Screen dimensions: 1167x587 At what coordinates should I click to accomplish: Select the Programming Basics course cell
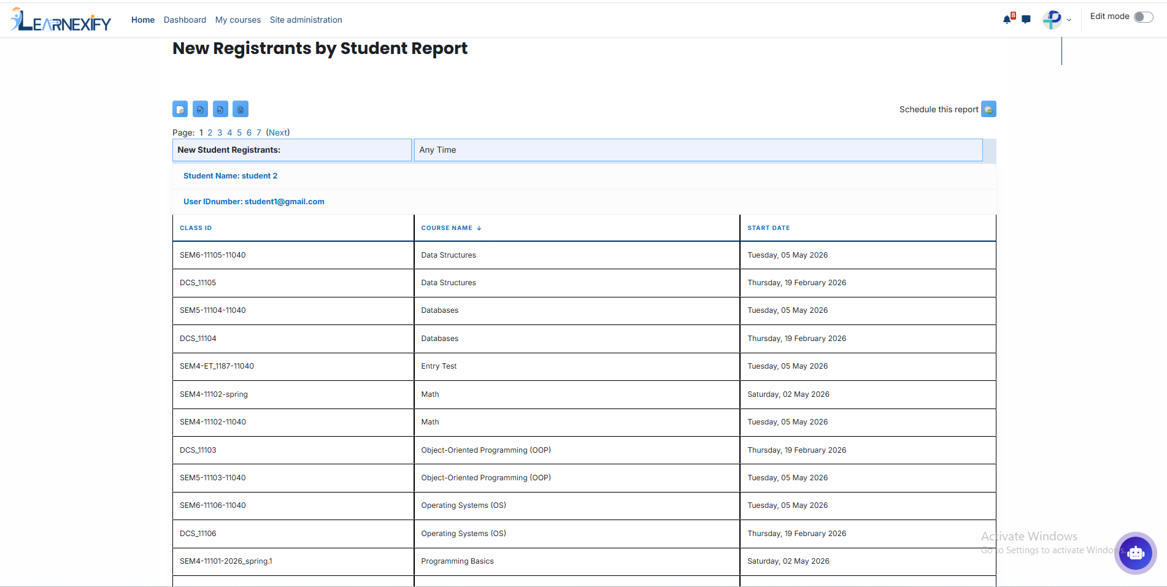pyautogui.click(x=577, y=561)
